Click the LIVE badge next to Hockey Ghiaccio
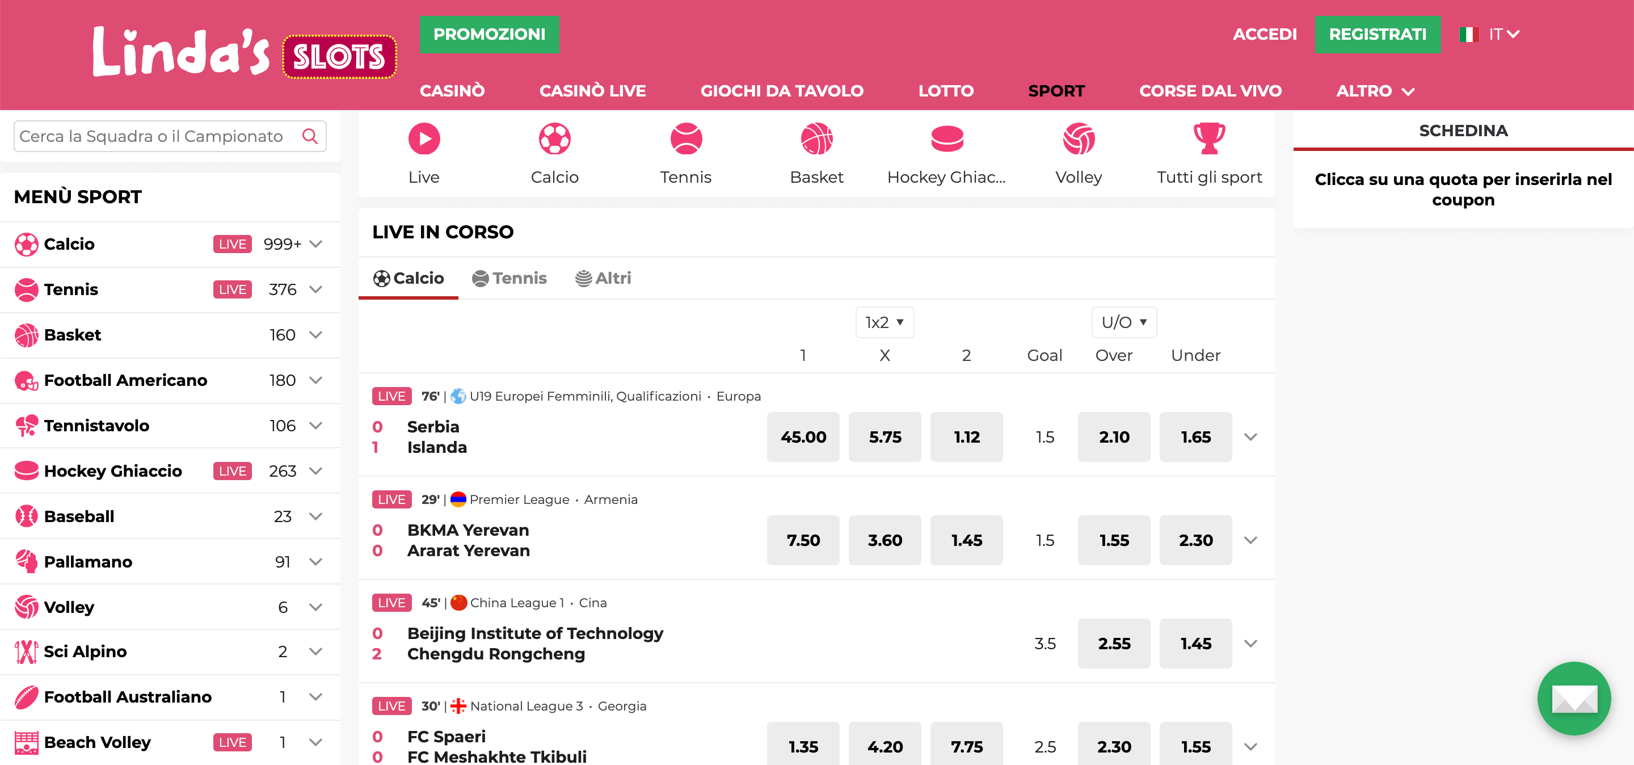The height and width of the screenshot is (765, 1634). [x=232, y=471]
